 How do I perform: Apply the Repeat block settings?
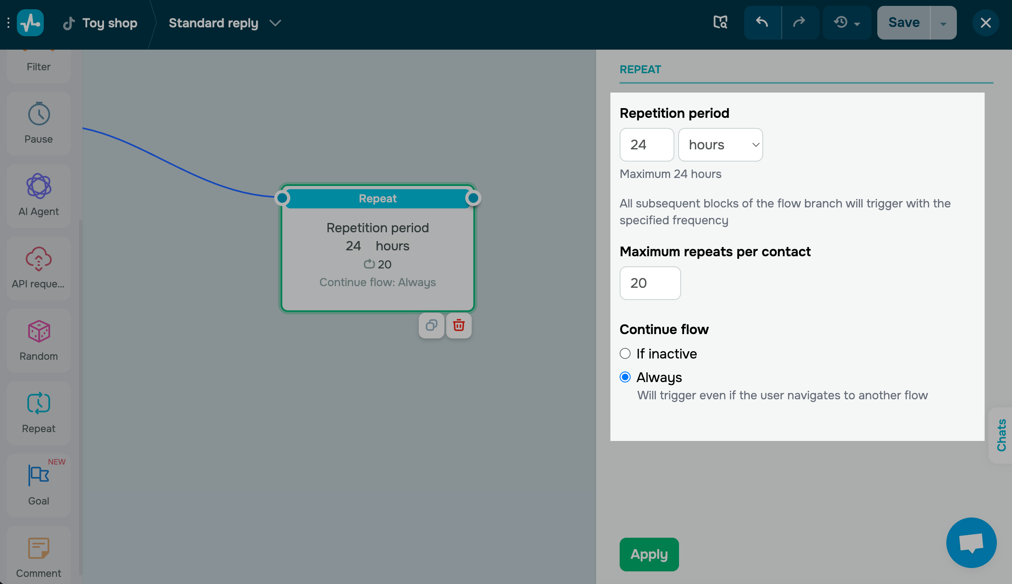tap(649, 554)
